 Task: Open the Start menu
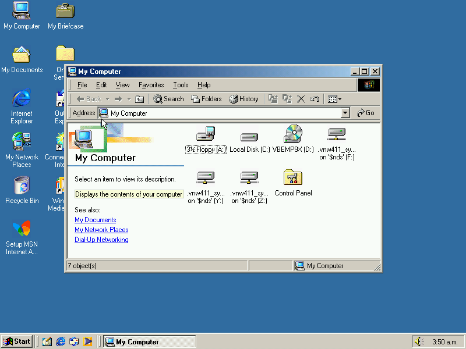(x=17, y=341)
